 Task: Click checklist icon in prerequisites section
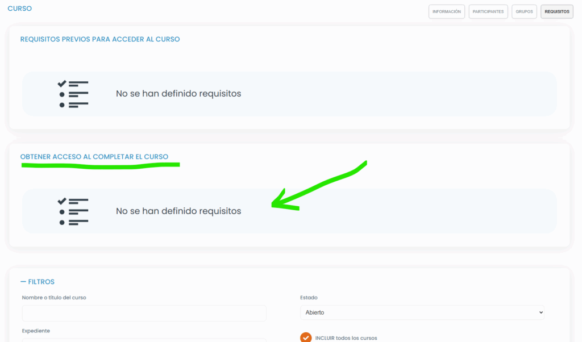pos(73,94)
